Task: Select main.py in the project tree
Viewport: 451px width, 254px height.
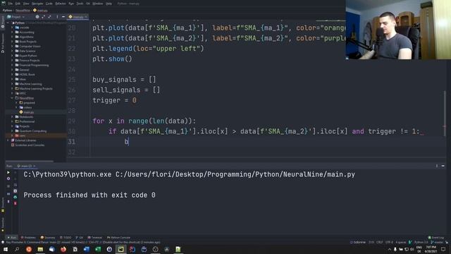Action: point(27,112)
